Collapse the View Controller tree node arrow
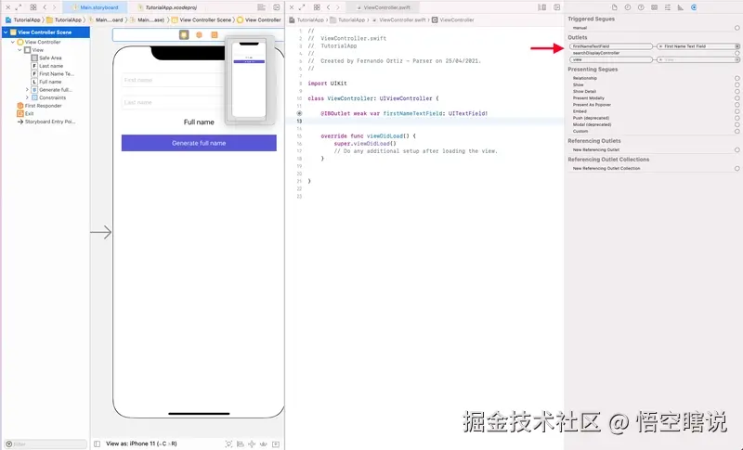Screen dimensions: 743x450 point(13,42)
